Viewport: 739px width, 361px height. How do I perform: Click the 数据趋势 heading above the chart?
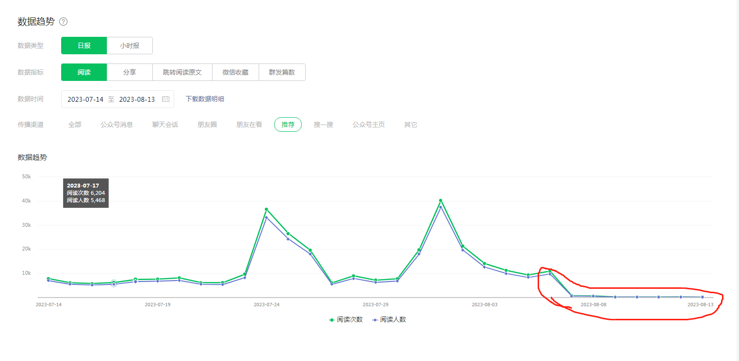point(33,157)
